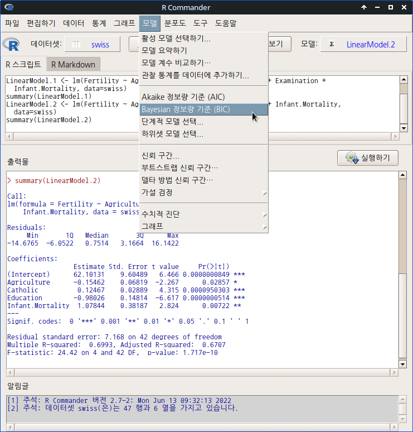
Task: Select 모델 계수 비교하기 entry
Action: pyautogui.click(x=203, y=63)
